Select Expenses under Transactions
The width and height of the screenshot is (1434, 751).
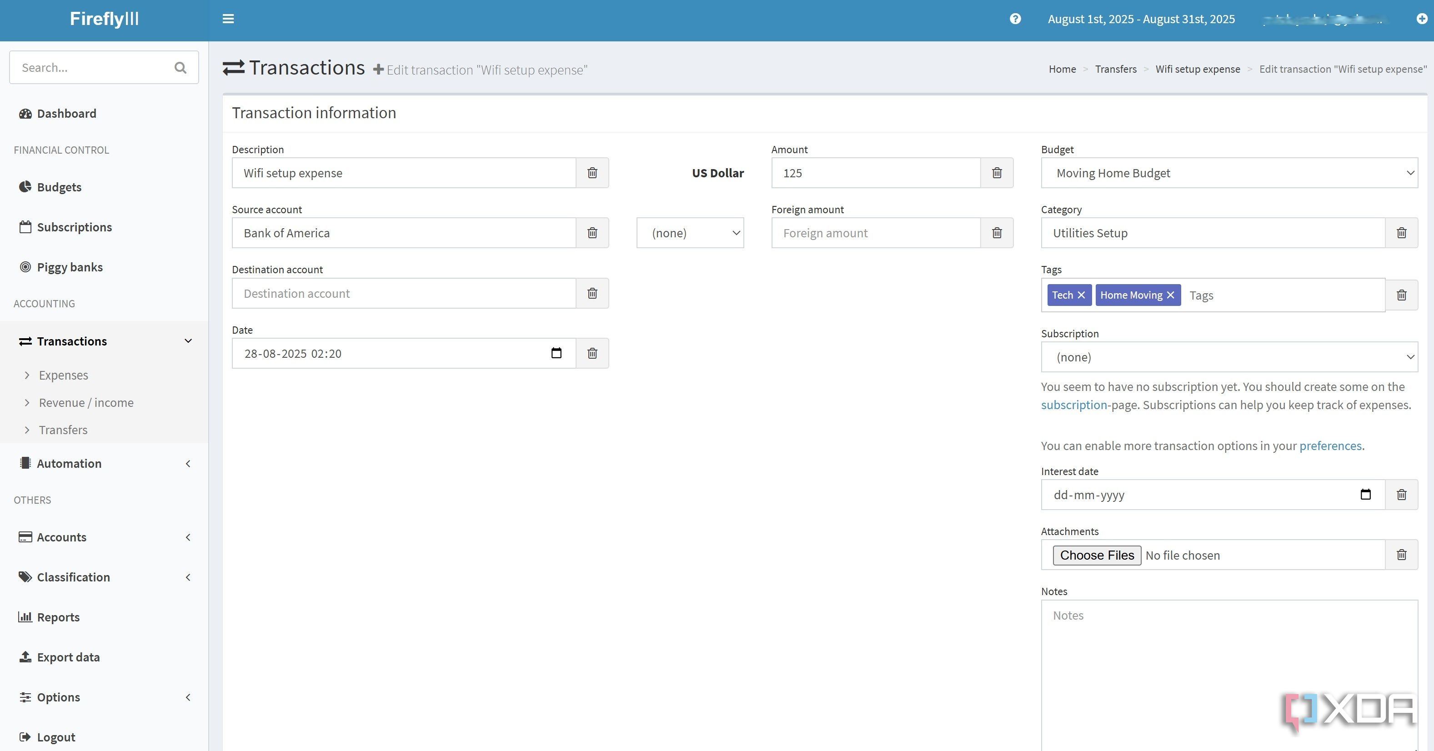[x=64, y=375]
